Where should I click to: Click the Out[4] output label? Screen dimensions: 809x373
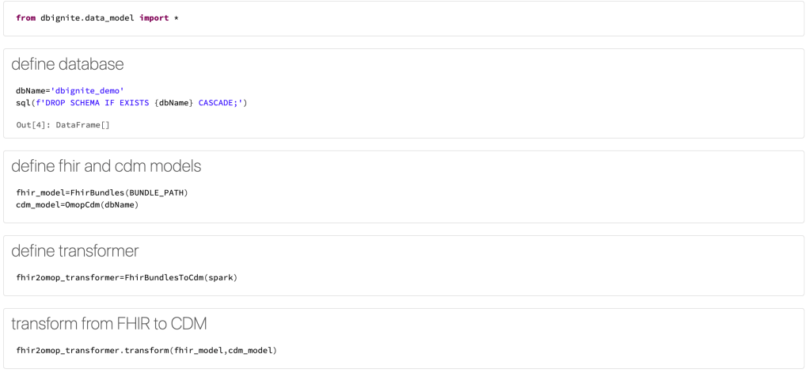click(33, 125)
